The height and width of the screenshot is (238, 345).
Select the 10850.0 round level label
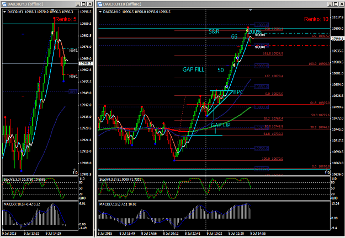click(262, 86)
